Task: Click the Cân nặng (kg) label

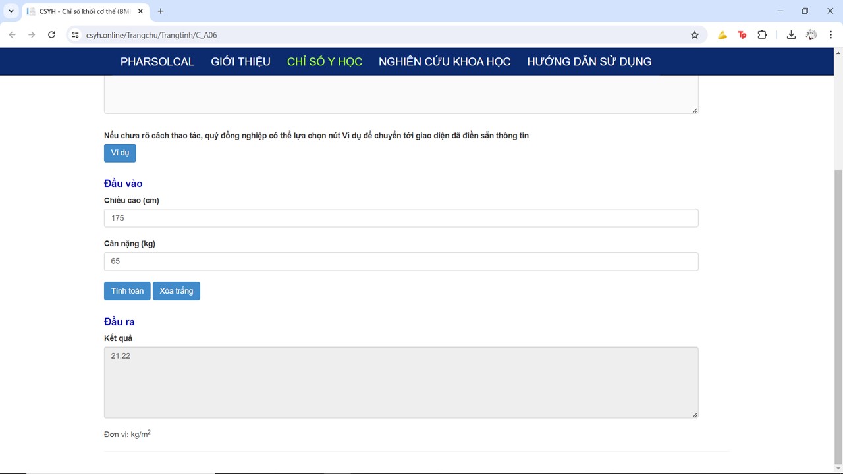Action: pos(130,244)
